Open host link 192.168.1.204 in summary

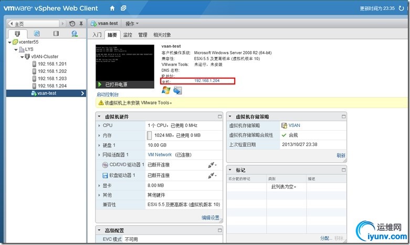[x=207, y=81]
